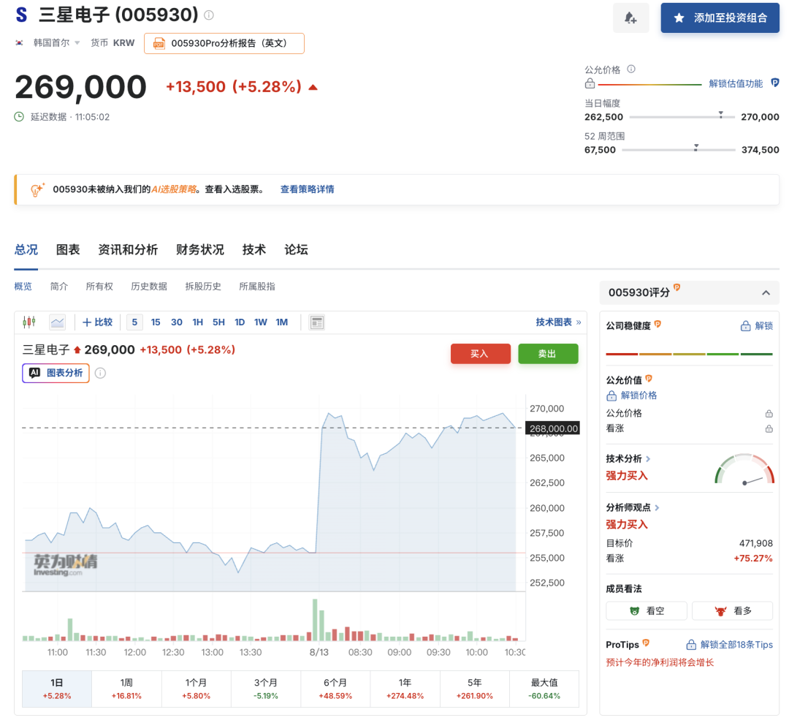Viewport: 789px width, 723px height.
Task: Select the 最大值 range
Action: point(544,689)
